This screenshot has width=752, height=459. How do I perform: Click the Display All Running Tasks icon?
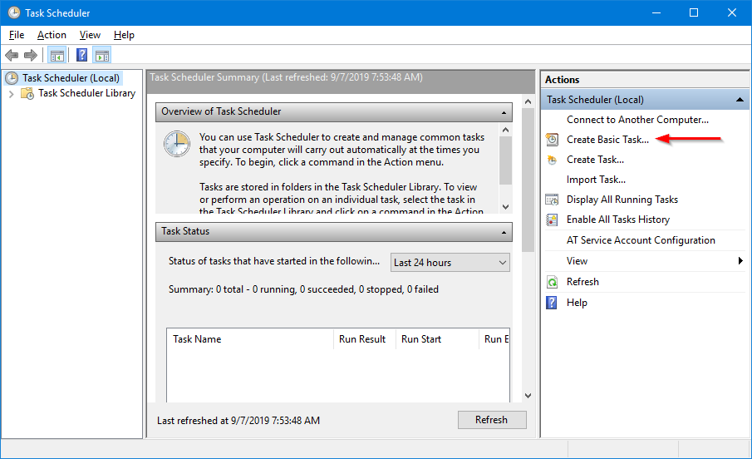click(552, 200)
